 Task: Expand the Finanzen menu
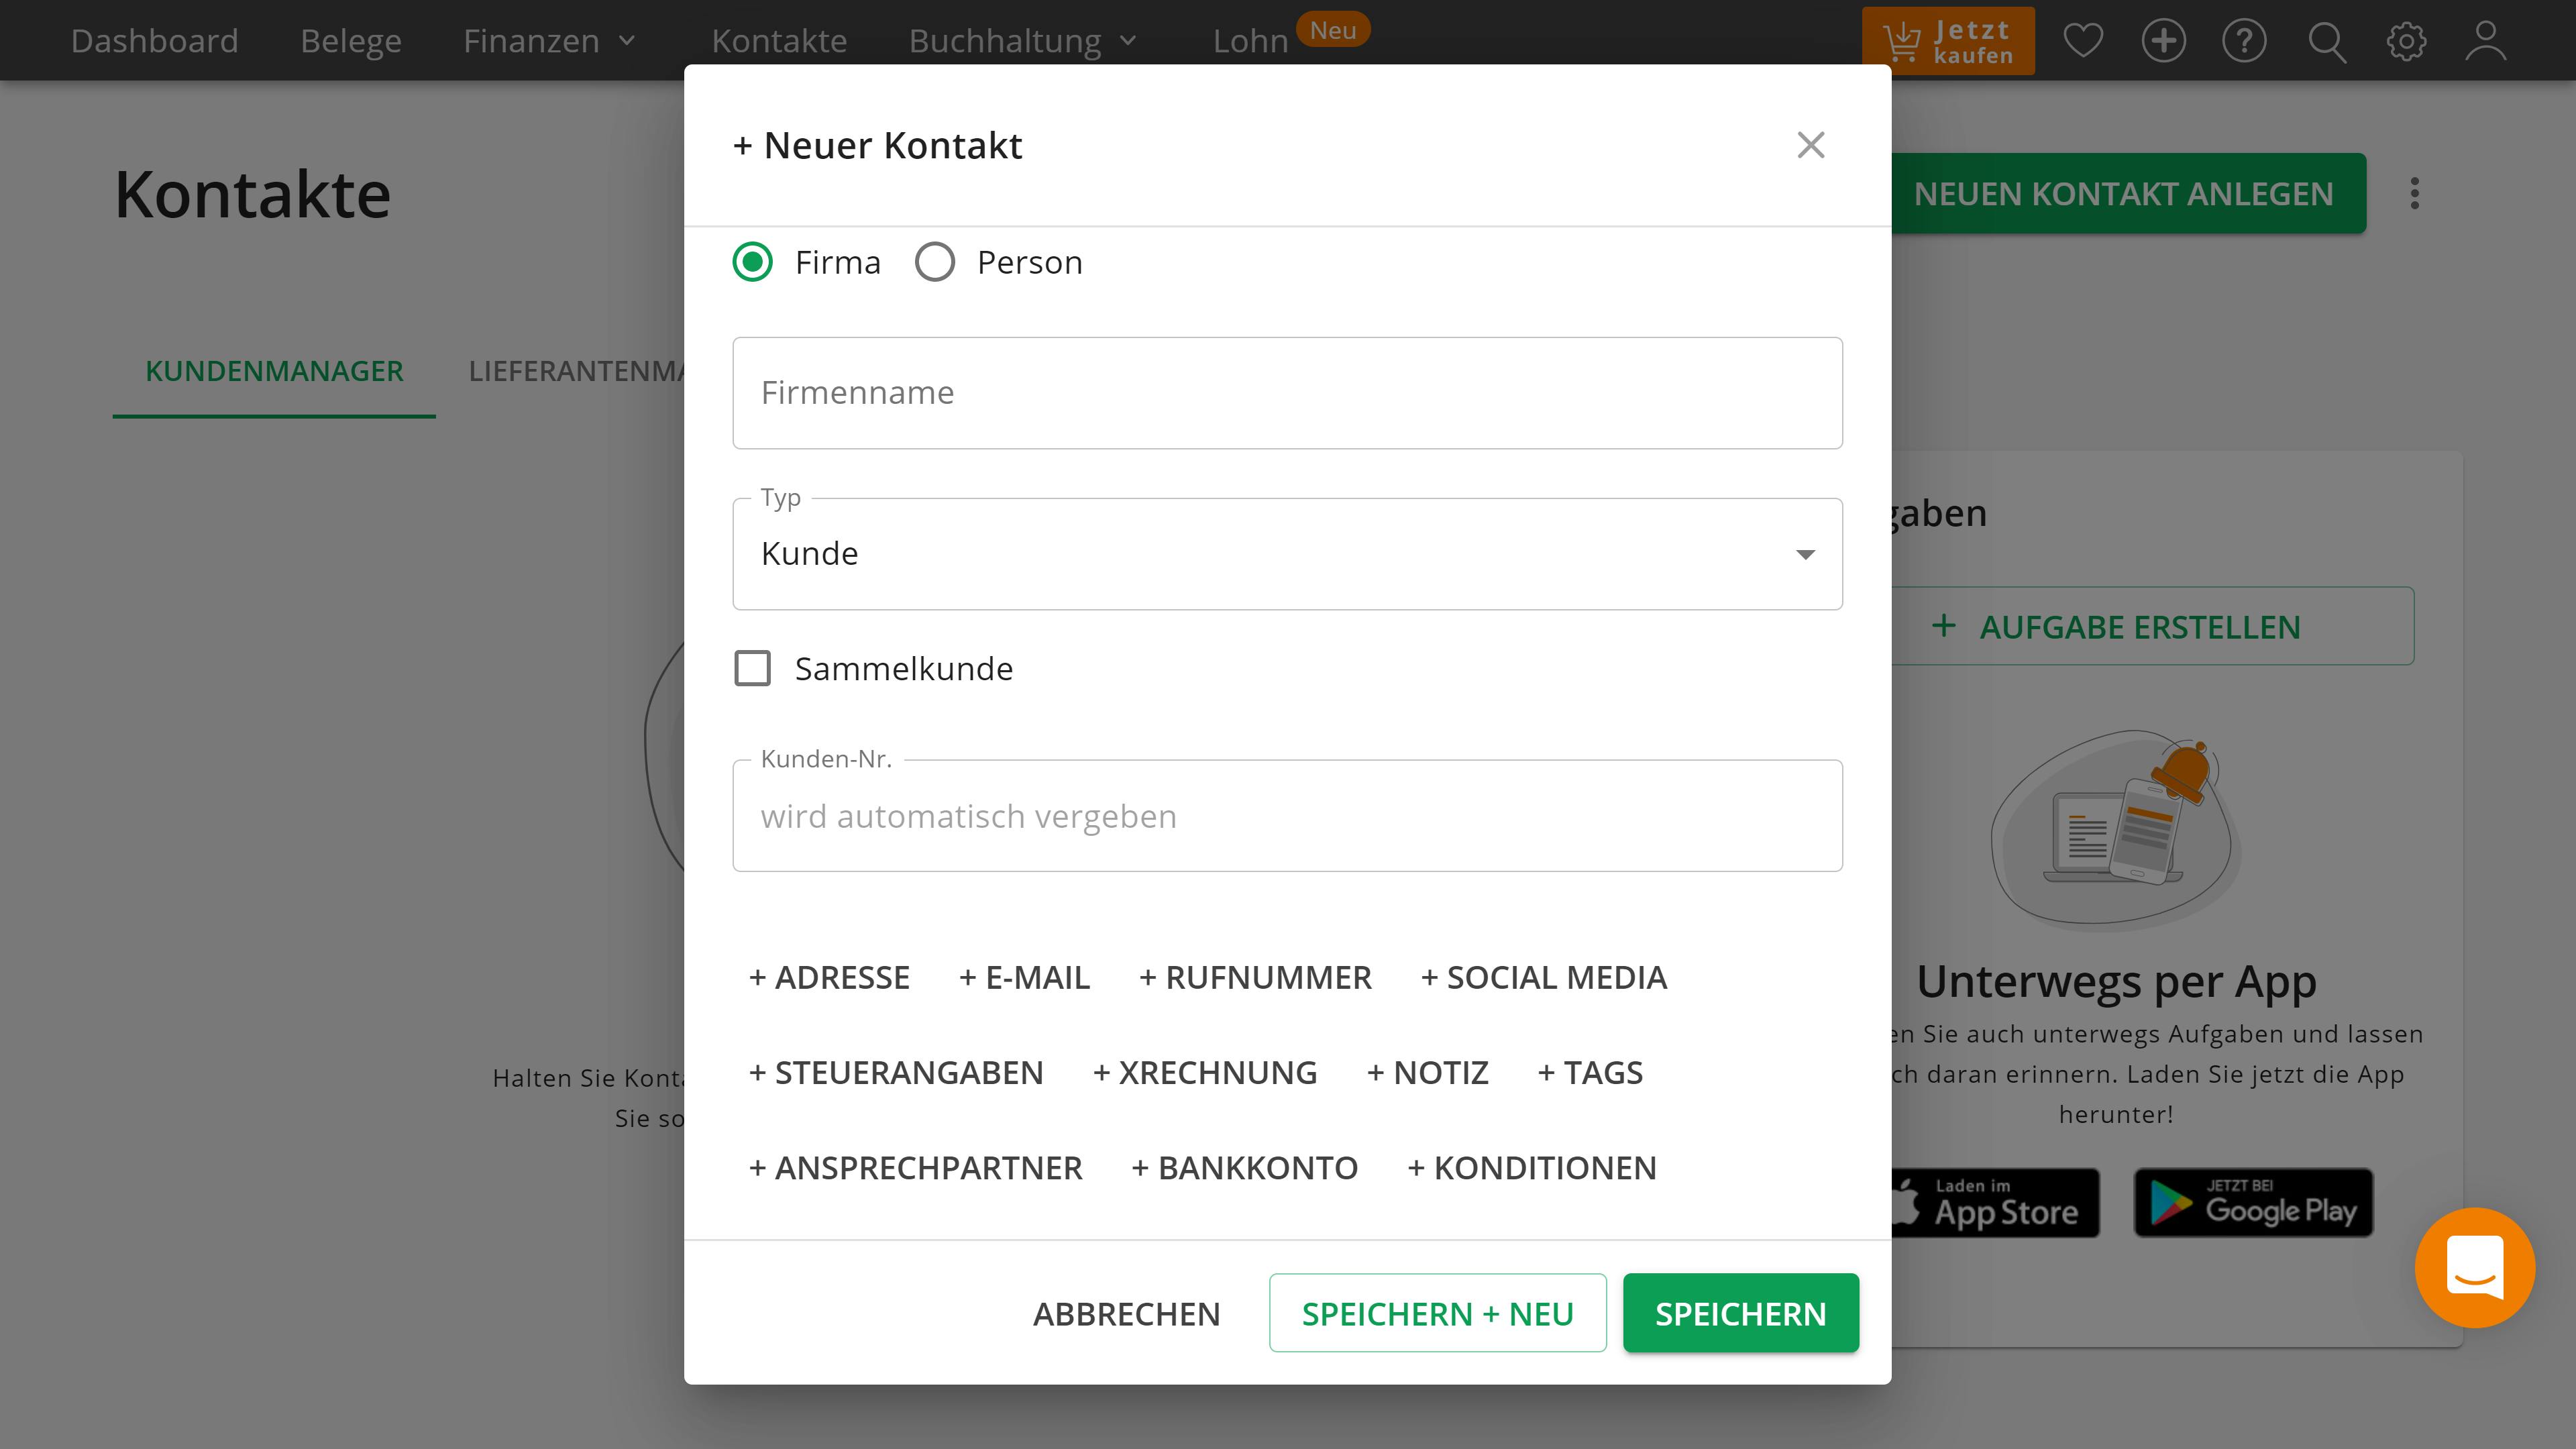549,41
